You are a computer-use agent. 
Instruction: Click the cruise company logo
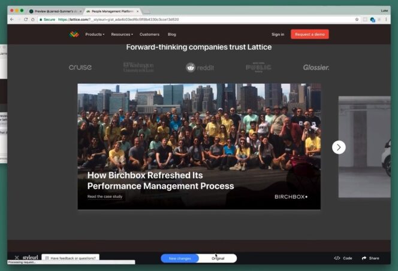pyautogui.click(x=80, y=68)
